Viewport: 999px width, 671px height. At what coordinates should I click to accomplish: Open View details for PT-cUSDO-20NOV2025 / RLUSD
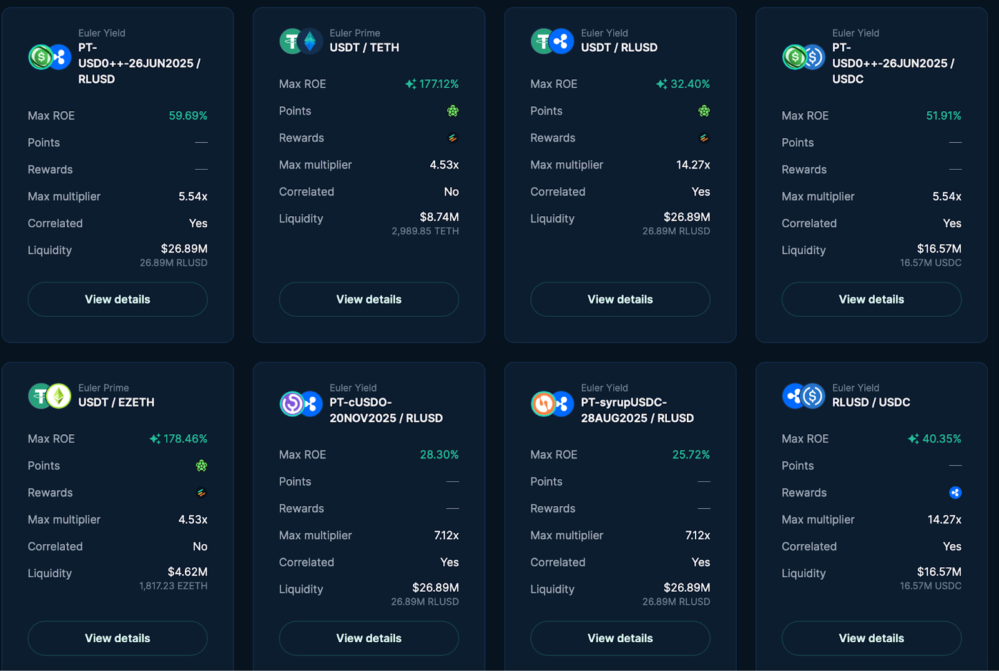coord(369,638)
